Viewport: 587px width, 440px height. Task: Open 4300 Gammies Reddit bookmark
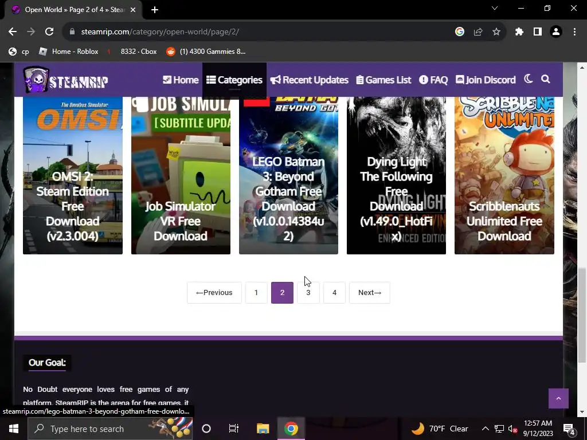point(206,52)
